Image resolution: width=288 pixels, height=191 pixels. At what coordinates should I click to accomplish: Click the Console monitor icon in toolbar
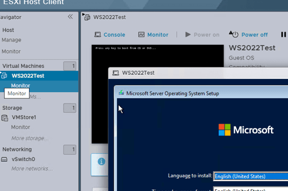(x=98, y=35)
